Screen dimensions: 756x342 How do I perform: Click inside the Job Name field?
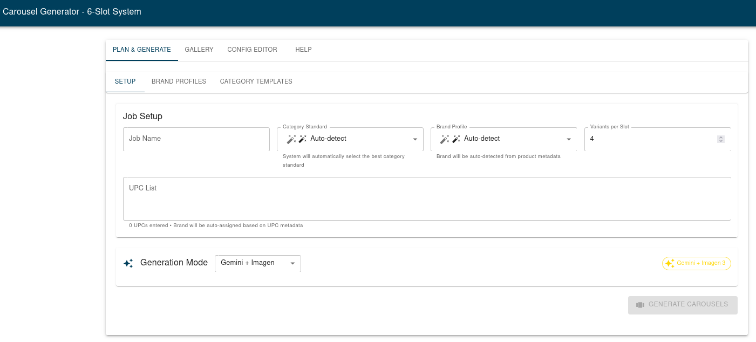(196, 139)
